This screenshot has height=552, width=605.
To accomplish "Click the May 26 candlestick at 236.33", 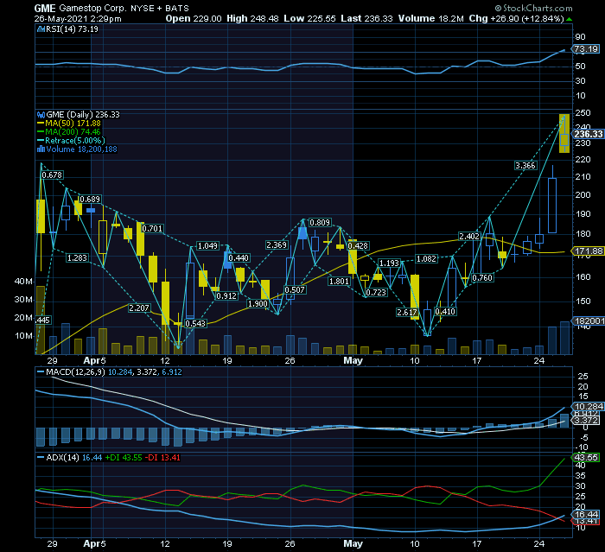I will click(x=564, y=134).
